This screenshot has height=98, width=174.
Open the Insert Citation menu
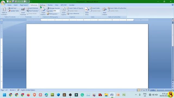(43, 11)
